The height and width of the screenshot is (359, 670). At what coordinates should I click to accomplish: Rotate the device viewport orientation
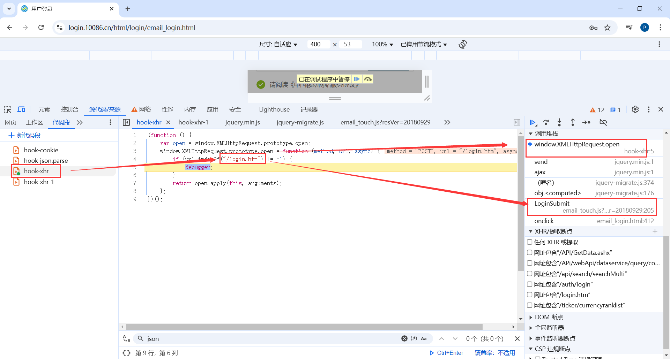pyautogui.click(x=463, y=44)
